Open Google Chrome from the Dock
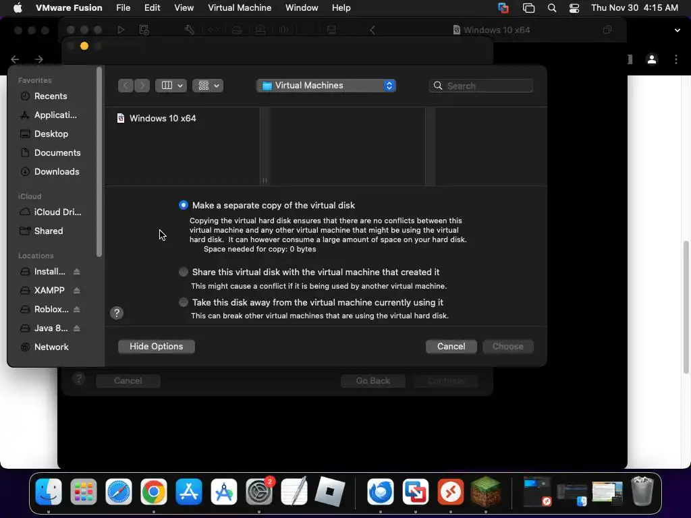 (154, 492)
